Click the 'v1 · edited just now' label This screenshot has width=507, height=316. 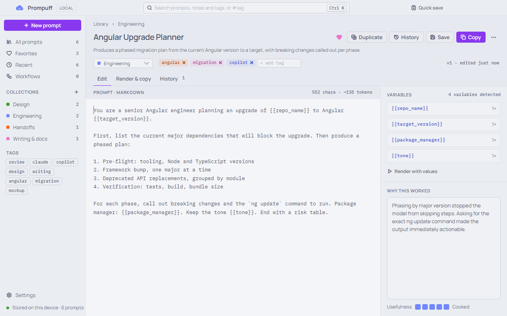(x=473, y=63)
